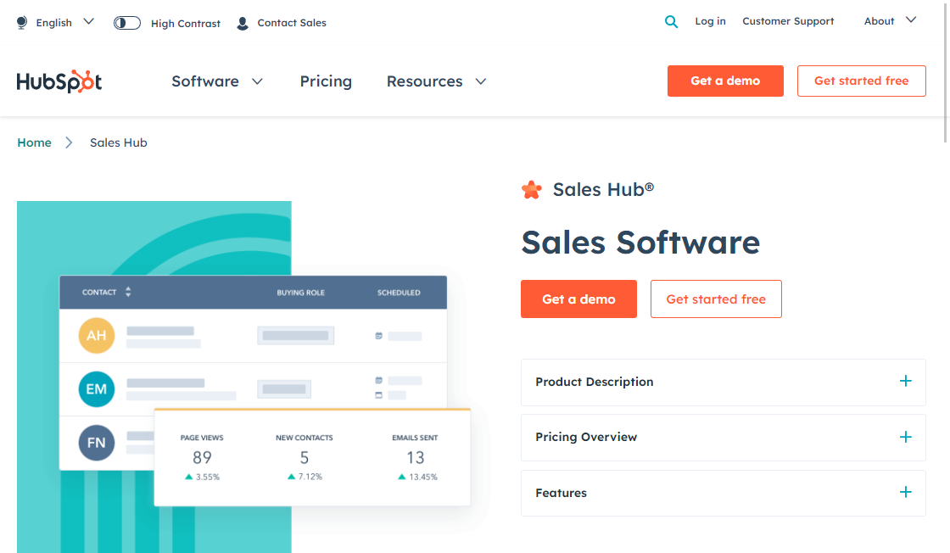Open the search icon

coord(671,21)
